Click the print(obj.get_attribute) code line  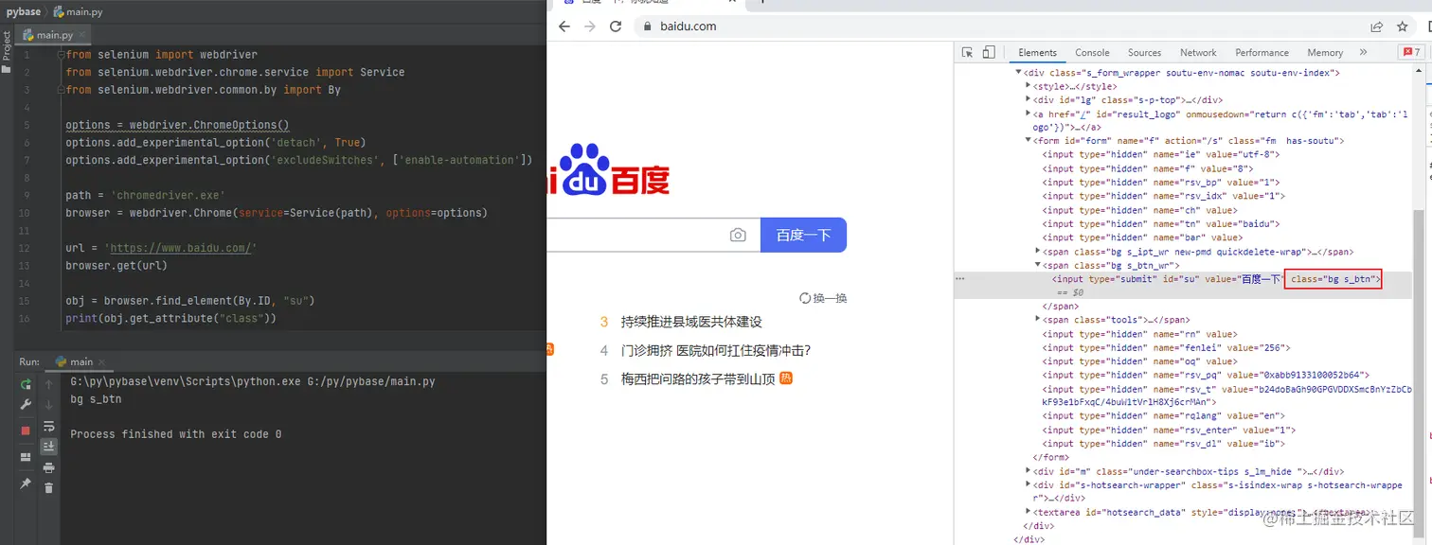(x=170, y=319)
